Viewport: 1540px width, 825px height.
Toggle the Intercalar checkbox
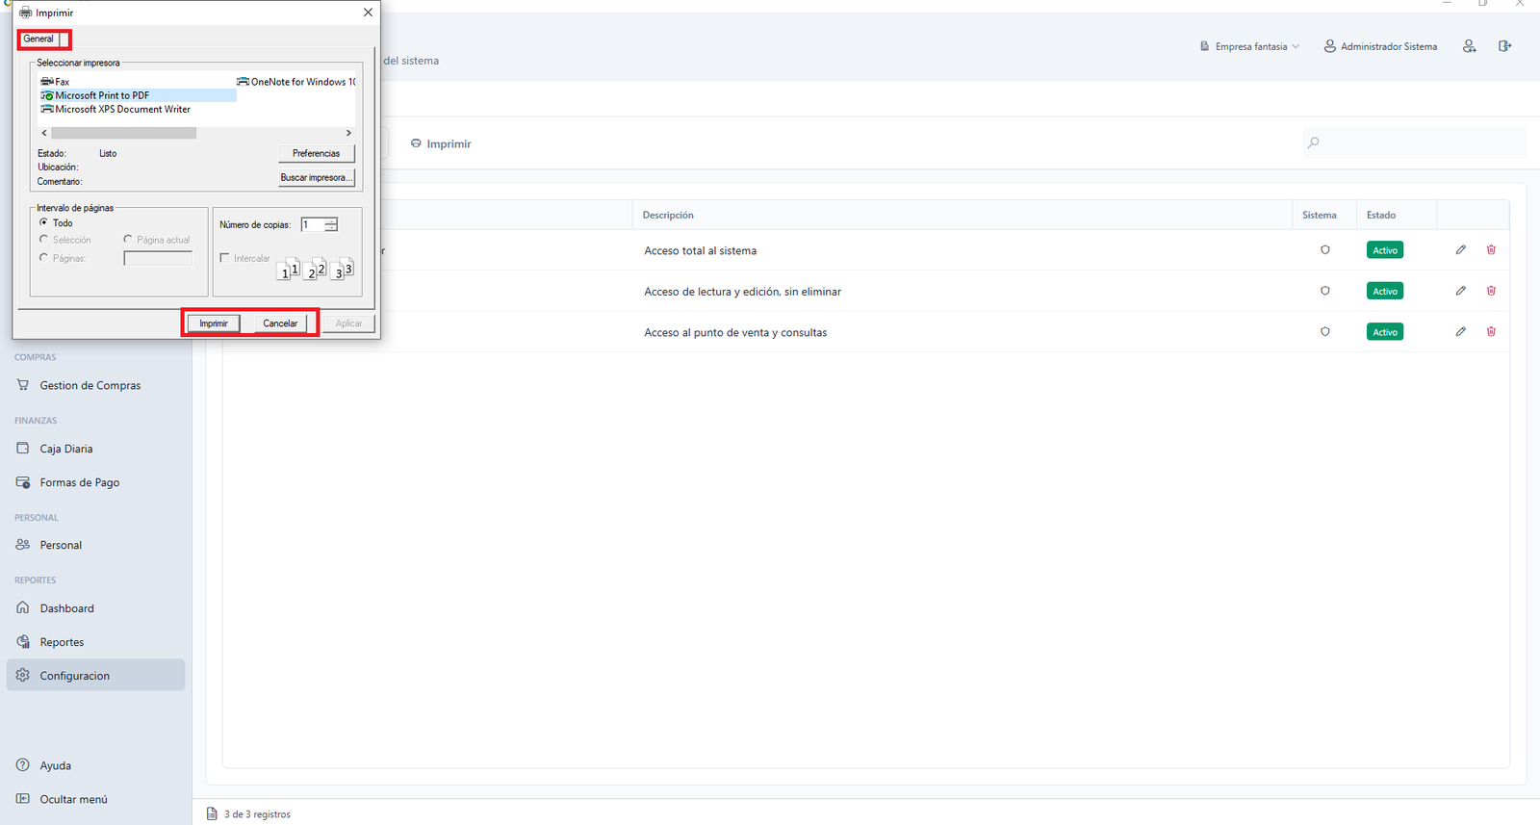[224, 258]
